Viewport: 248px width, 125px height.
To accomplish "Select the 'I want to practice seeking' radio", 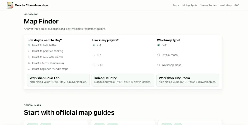I will [29, 51].
